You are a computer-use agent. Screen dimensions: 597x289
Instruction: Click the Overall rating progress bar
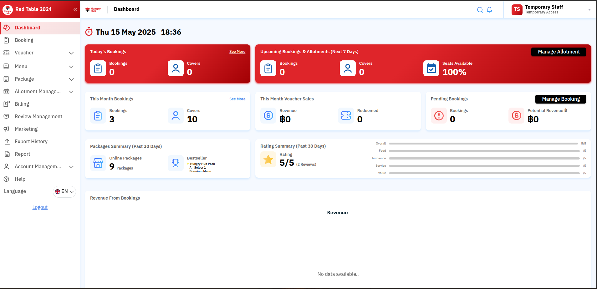coord(483,144)
